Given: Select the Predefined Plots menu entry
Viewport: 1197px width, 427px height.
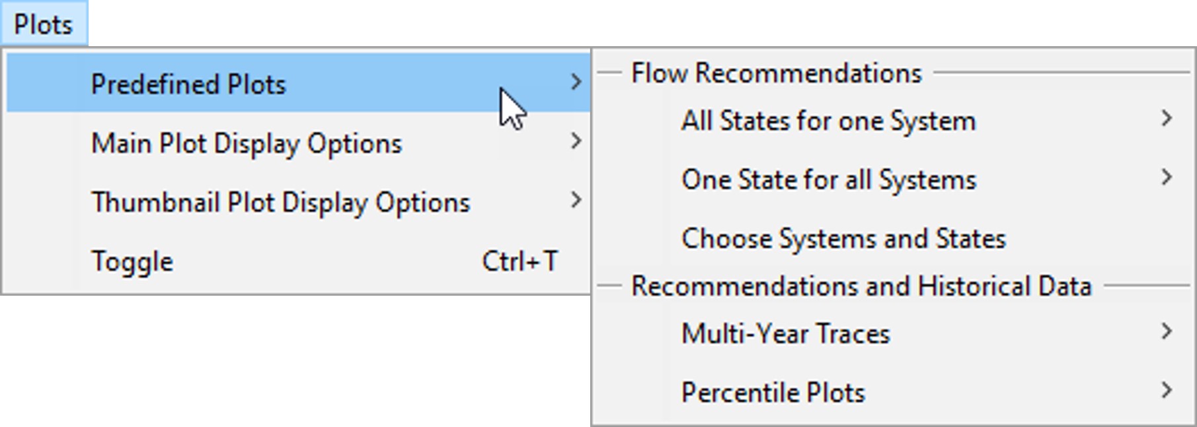Looking at the screenshot, I should 188,84.
